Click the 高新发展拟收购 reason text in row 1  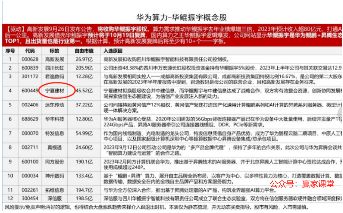(x=166, y=59)
